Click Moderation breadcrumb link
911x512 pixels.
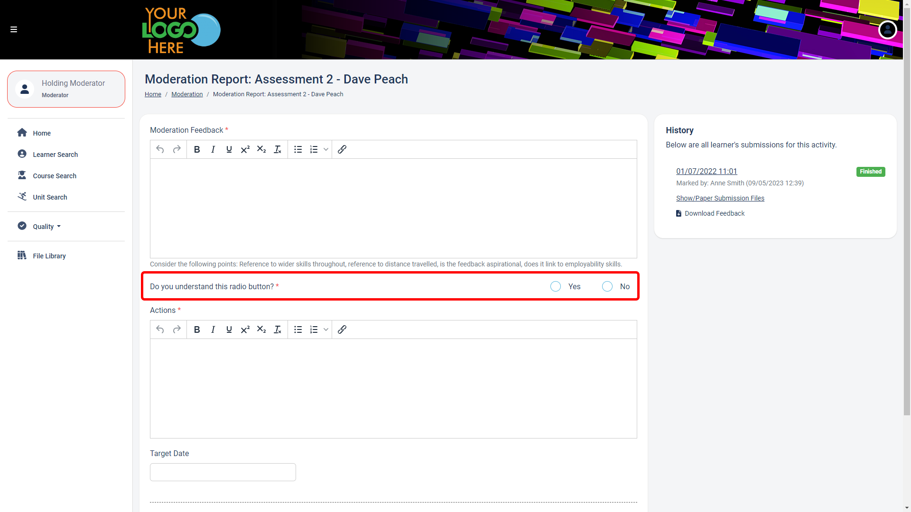pyautogui.click(x=187, y=94)
